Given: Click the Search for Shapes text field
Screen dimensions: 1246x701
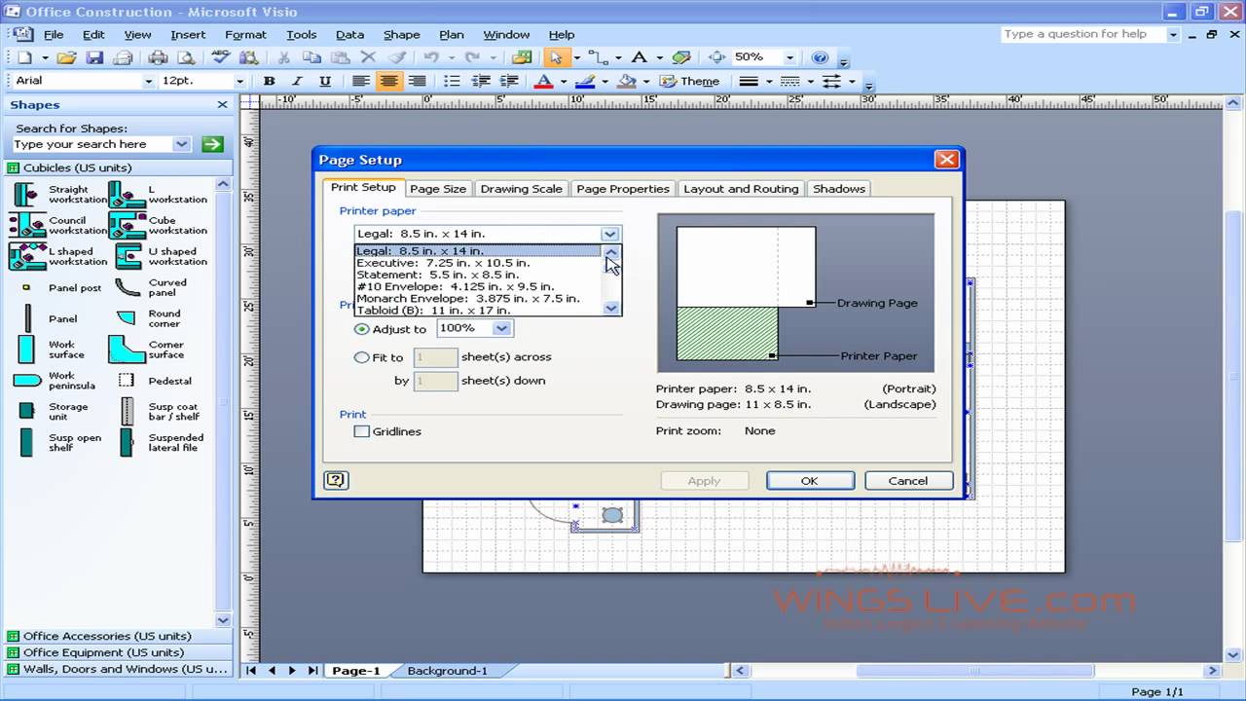Looking at the screenshot, I should (92, 144).
